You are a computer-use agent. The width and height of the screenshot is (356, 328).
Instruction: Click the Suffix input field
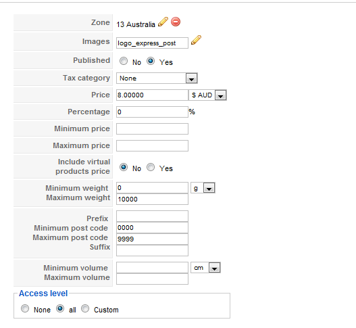[x=152, y=250]
